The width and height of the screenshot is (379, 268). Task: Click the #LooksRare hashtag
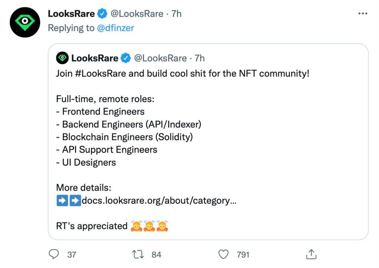pos(100,73)
